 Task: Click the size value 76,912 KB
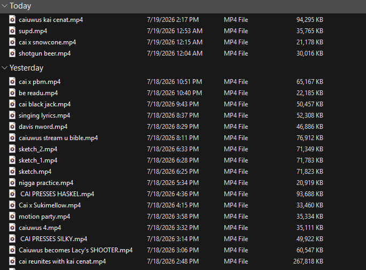310,138
